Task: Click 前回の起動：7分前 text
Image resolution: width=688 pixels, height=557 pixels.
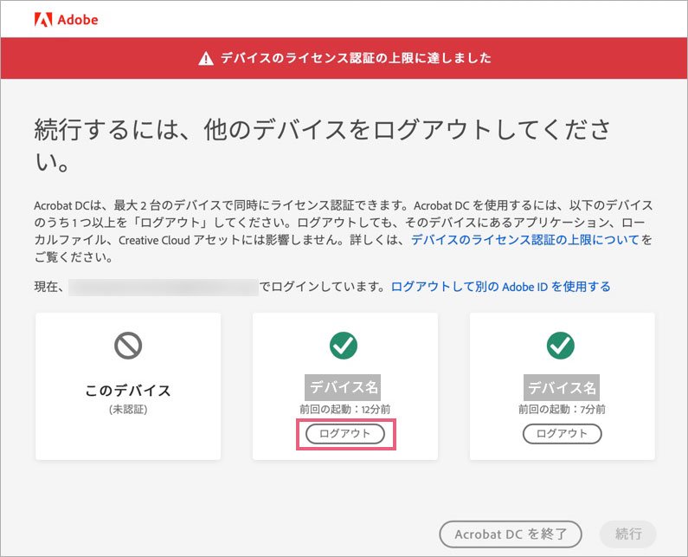Action: (x=562, y=410)
